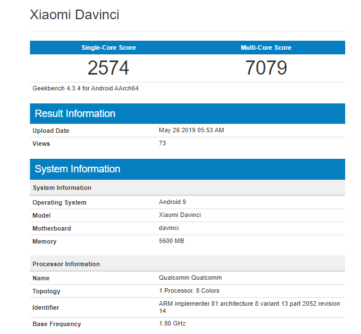Click the Processor Information subheader
Viewport: 361px width, 334px height.
coord(188,264)
